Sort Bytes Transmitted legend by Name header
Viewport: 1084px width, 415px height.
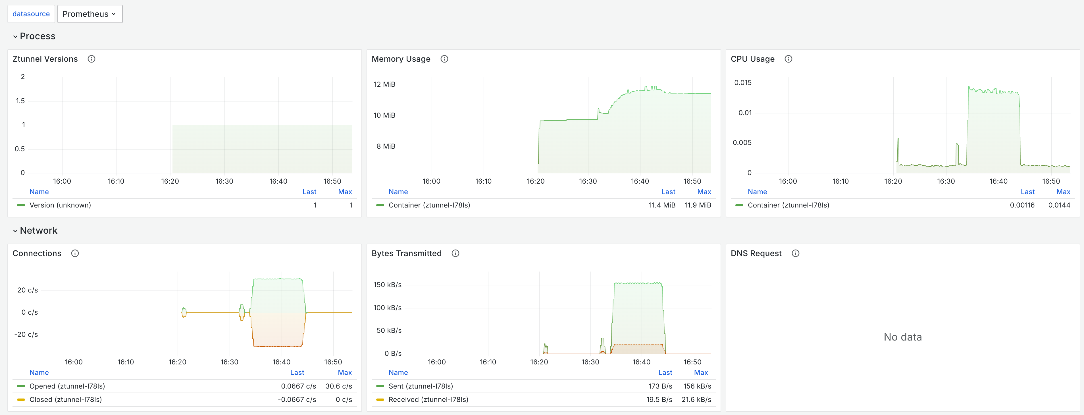pos(398,373)
